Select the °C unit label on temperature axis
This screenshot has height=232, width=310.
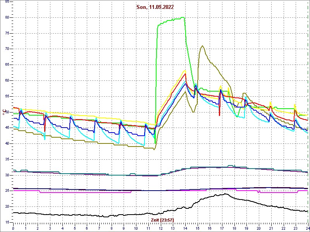[3, 113]
